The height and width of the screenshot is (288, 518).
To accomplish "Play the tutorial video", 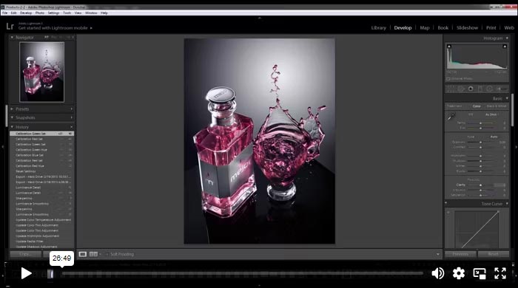I will pos(26,273).
